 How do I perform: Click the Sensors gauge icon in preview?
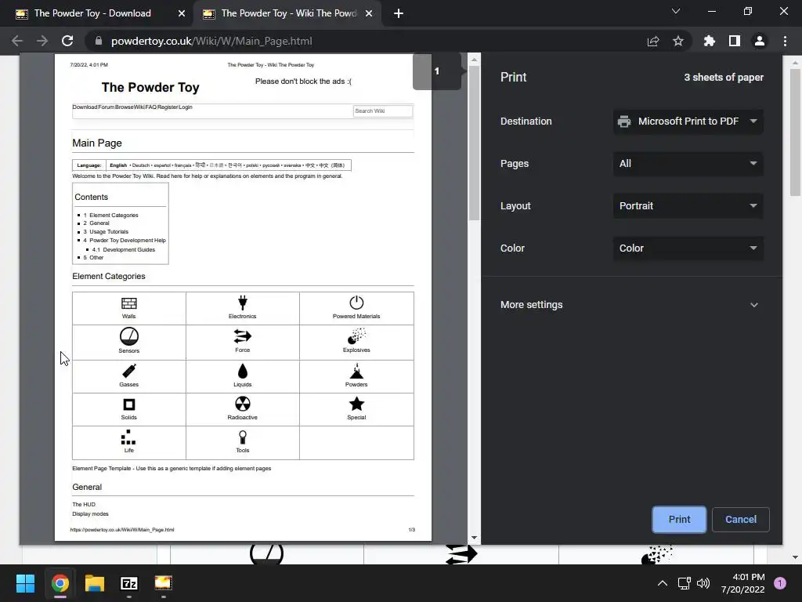(129, 337)
